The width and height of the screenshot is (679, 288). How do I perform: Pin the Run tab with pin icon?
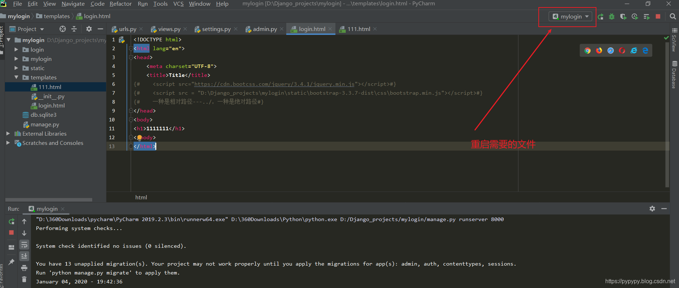tap(11, 262)
